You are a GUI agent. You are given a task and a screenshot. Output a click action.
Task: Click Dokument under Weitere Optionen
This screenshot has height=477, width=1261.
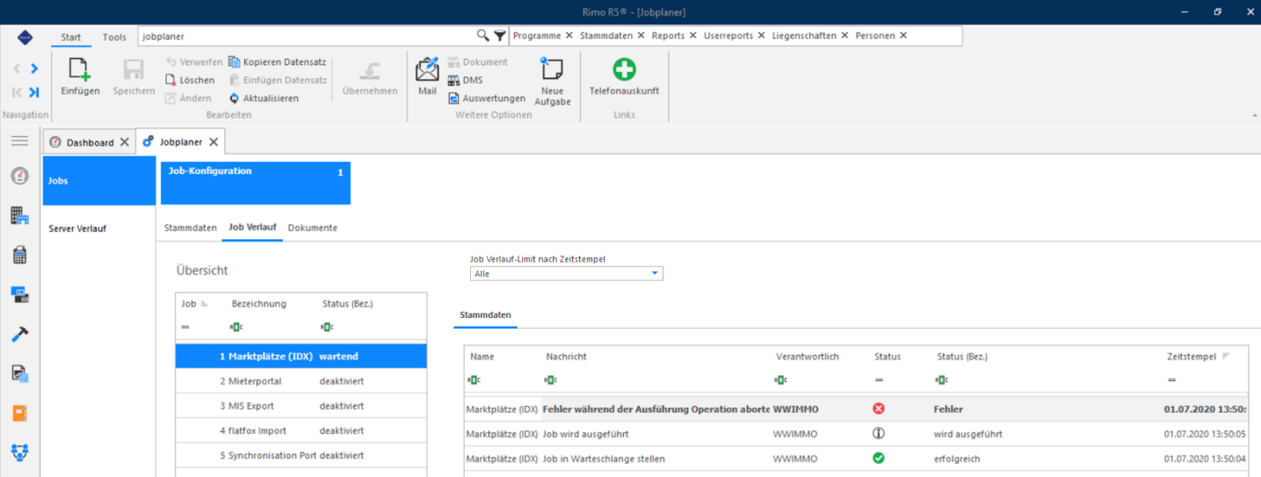pyautogui.click(x=477, y=62)
